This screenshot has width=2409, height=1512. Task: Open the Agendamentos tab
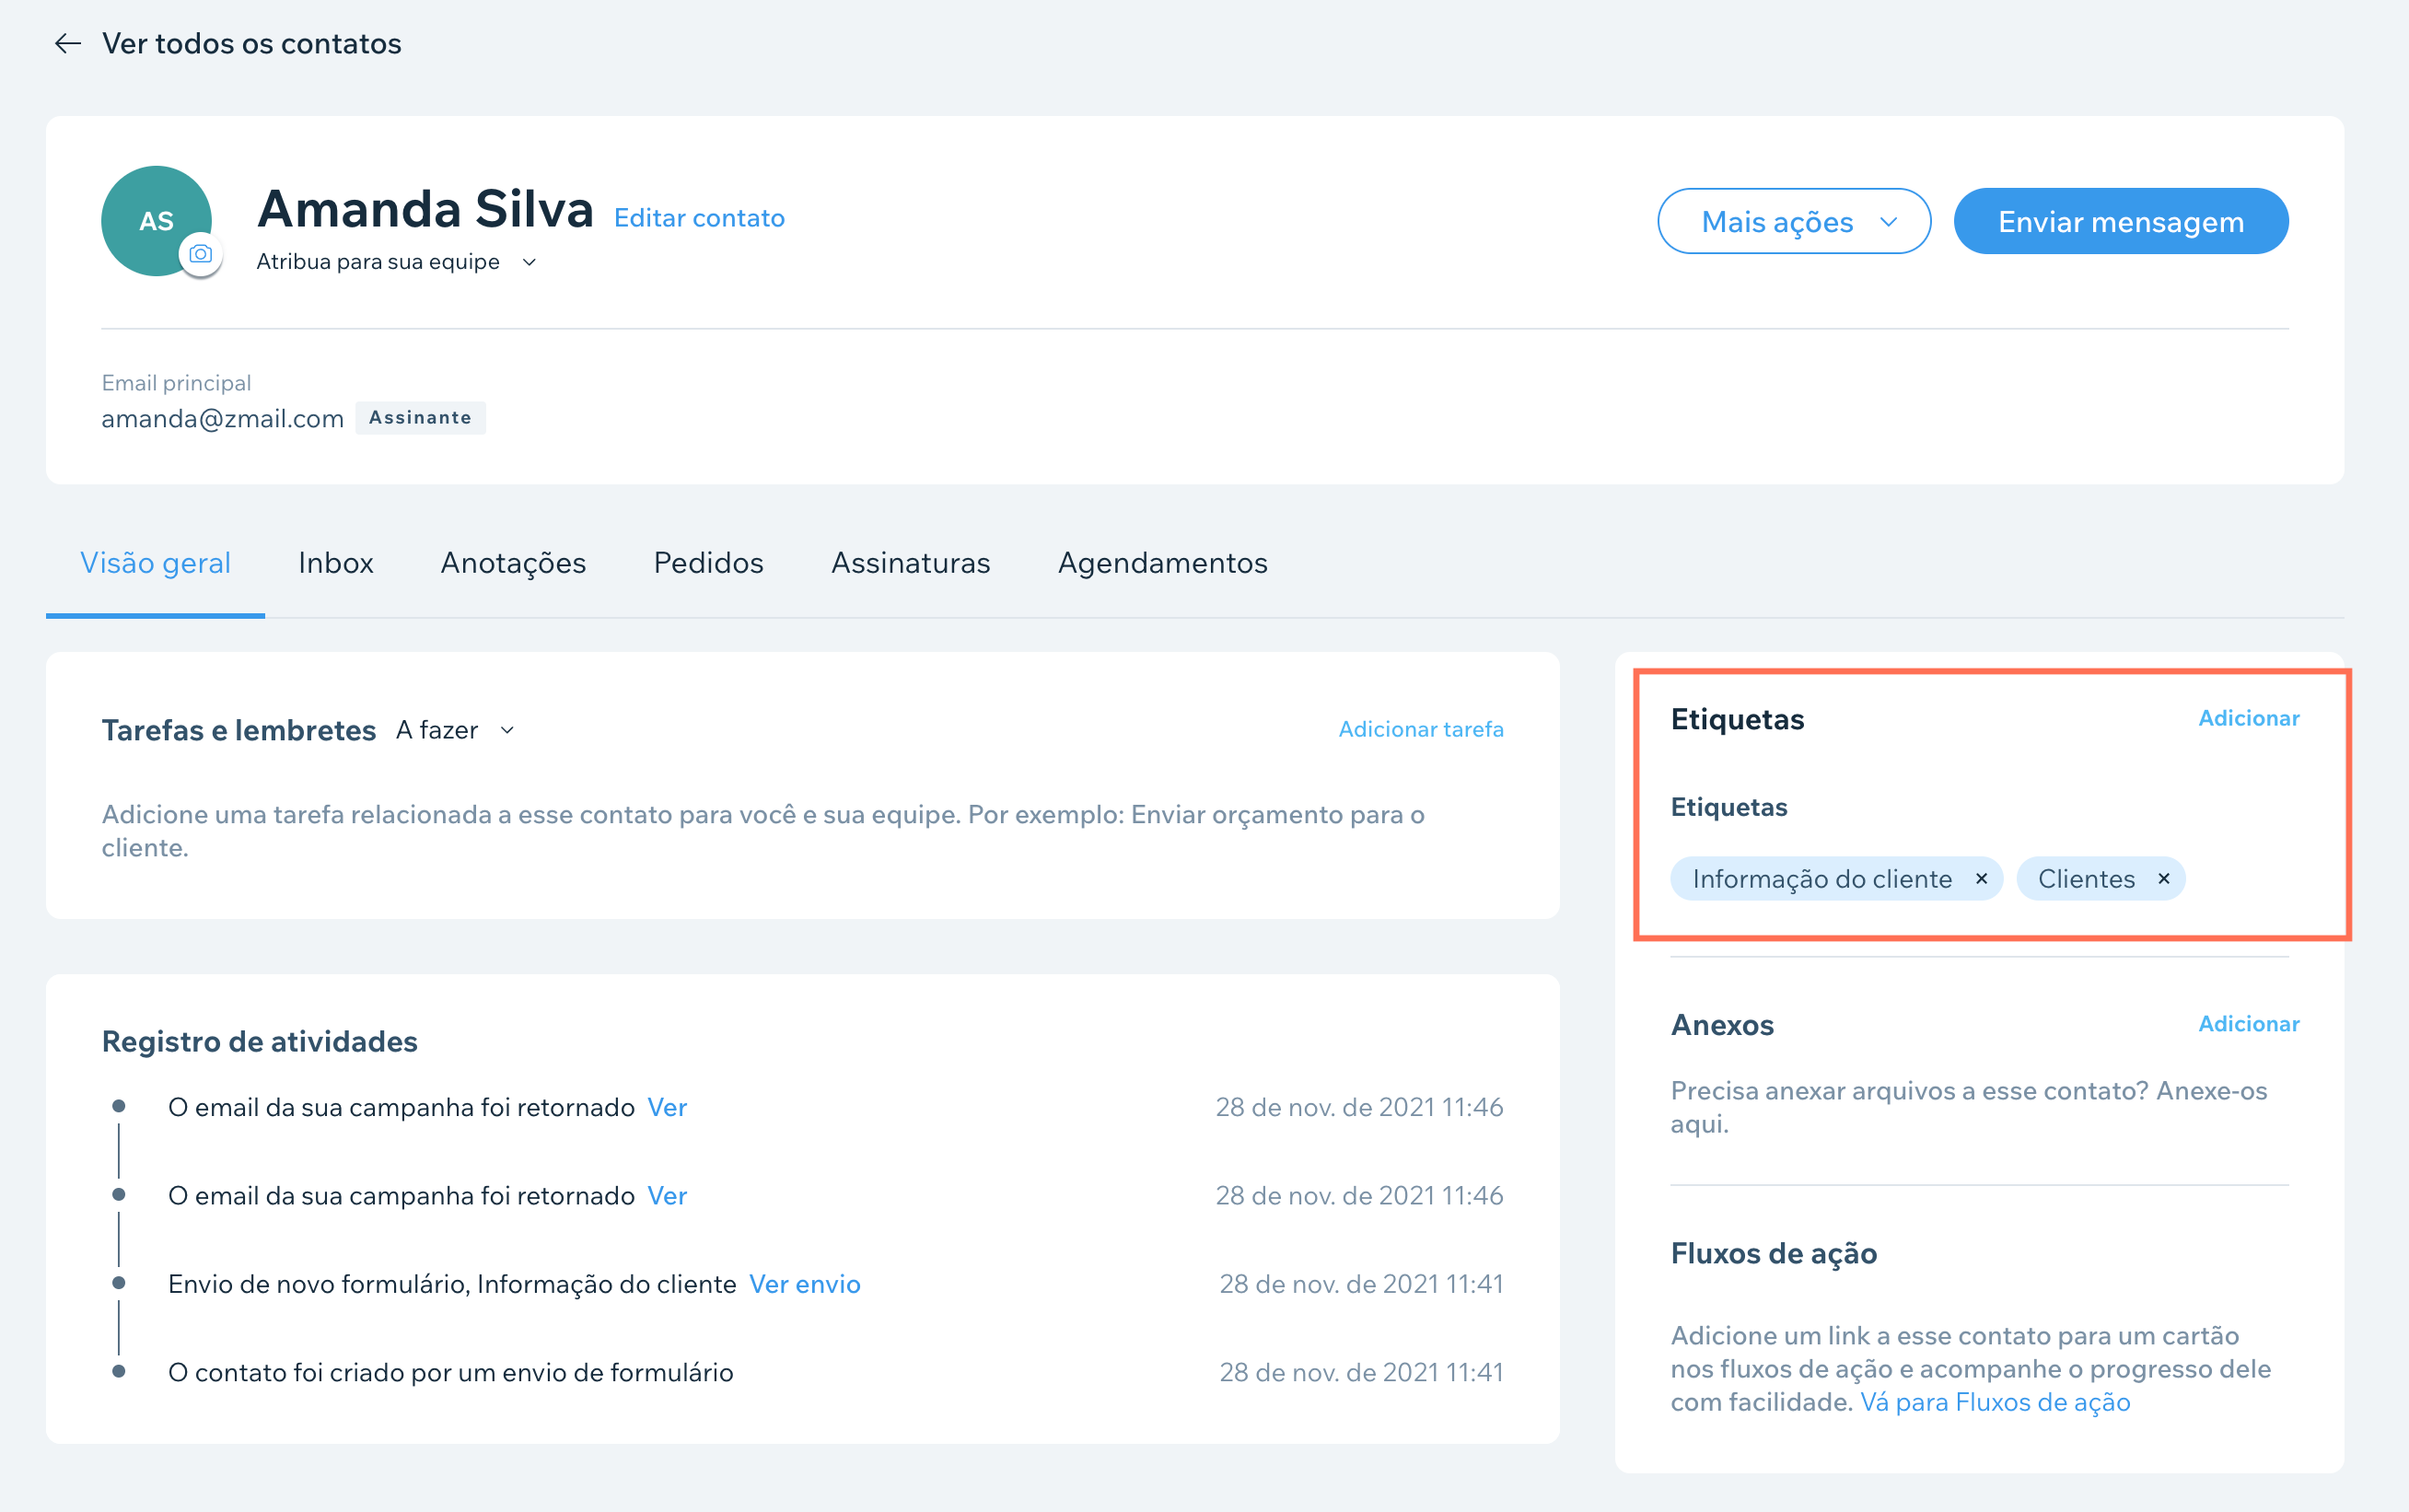[x=1163, y=564]
